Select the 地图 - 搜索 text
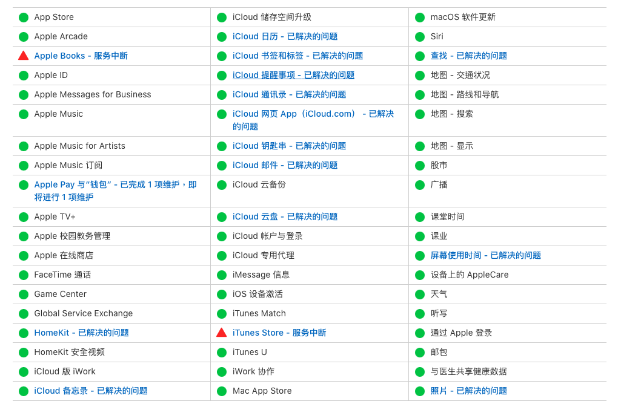 click(451, 114)
